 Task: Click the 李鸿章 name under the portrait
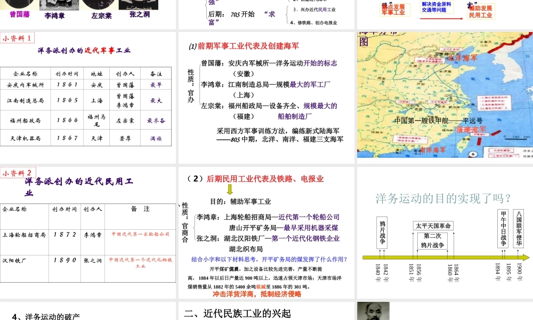(x=54, y=15)
